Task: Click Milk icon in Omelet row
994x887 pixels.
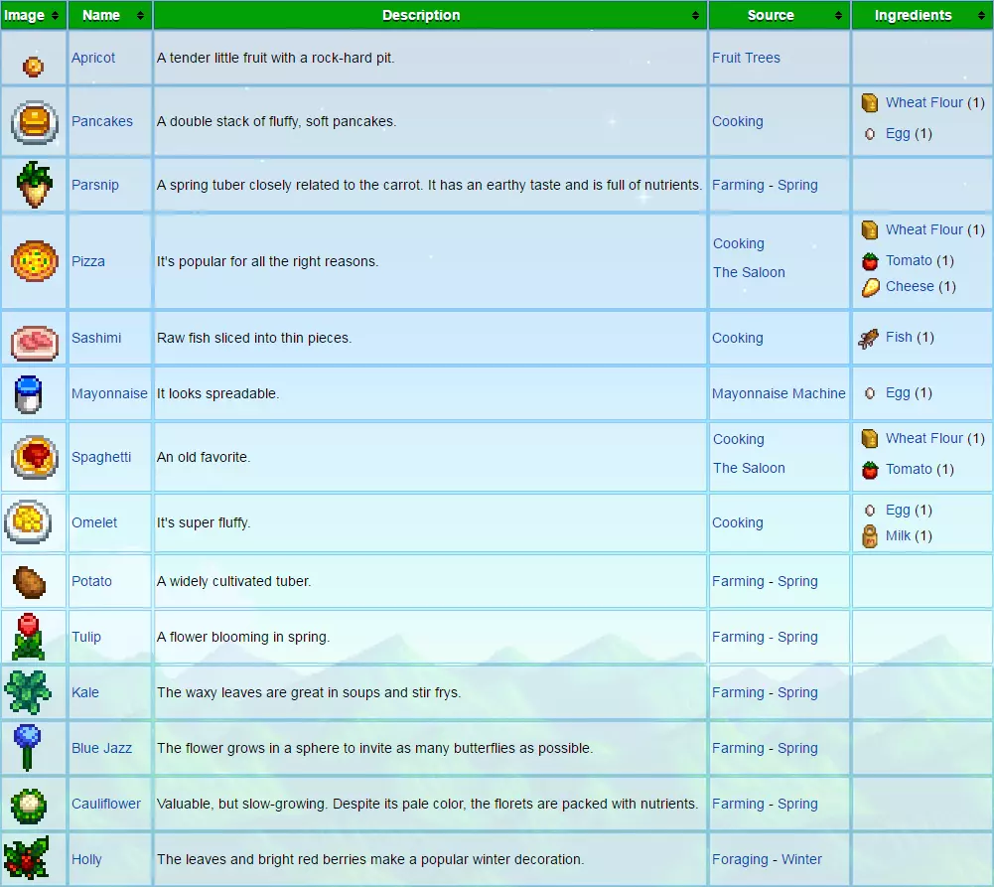Action: (x=870, y=536)
